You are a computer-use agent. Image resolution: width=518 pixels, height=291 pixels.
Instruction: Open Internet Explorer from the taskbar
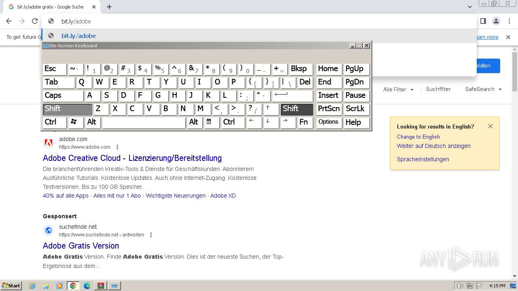(32, 286)
